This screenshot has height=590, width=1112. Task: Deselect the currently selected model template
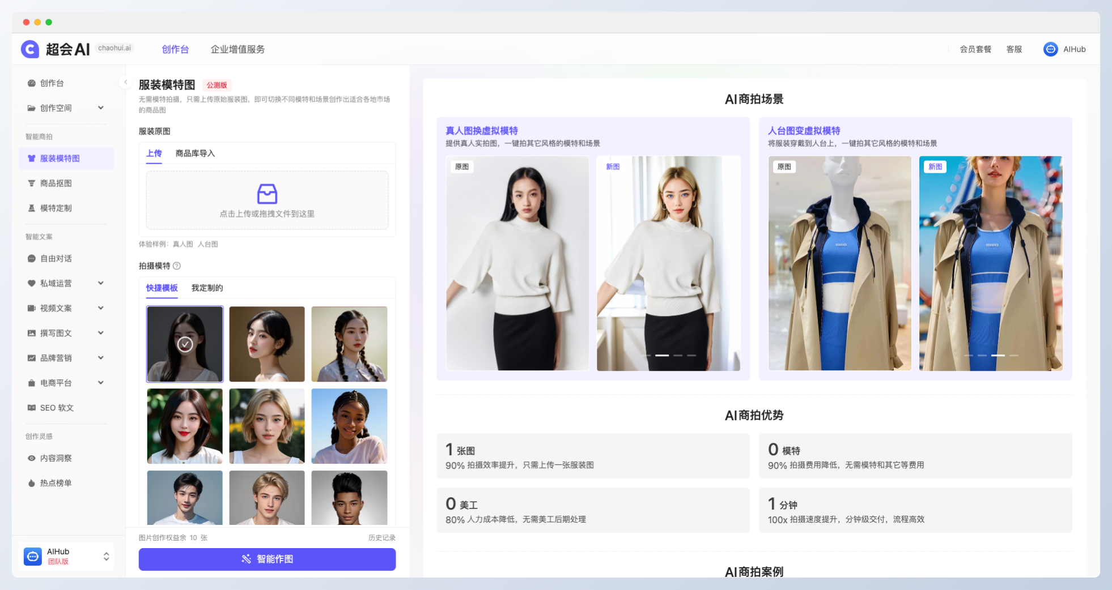click(x=185, y=344)
